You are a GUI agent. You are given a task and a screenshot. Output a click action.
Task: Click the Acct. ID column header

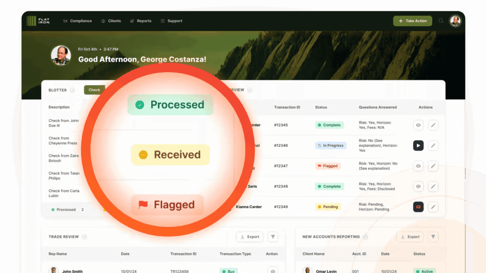tap(359, 254)
